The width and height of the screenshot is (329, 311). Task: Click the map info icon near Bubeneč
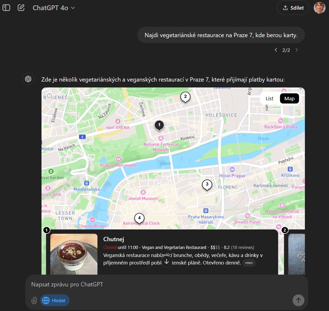50,96
